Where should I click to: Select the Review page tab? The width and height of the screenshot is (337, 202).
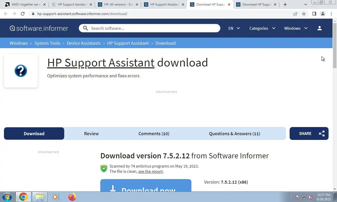pyautogui.click(x=91, y=134)
